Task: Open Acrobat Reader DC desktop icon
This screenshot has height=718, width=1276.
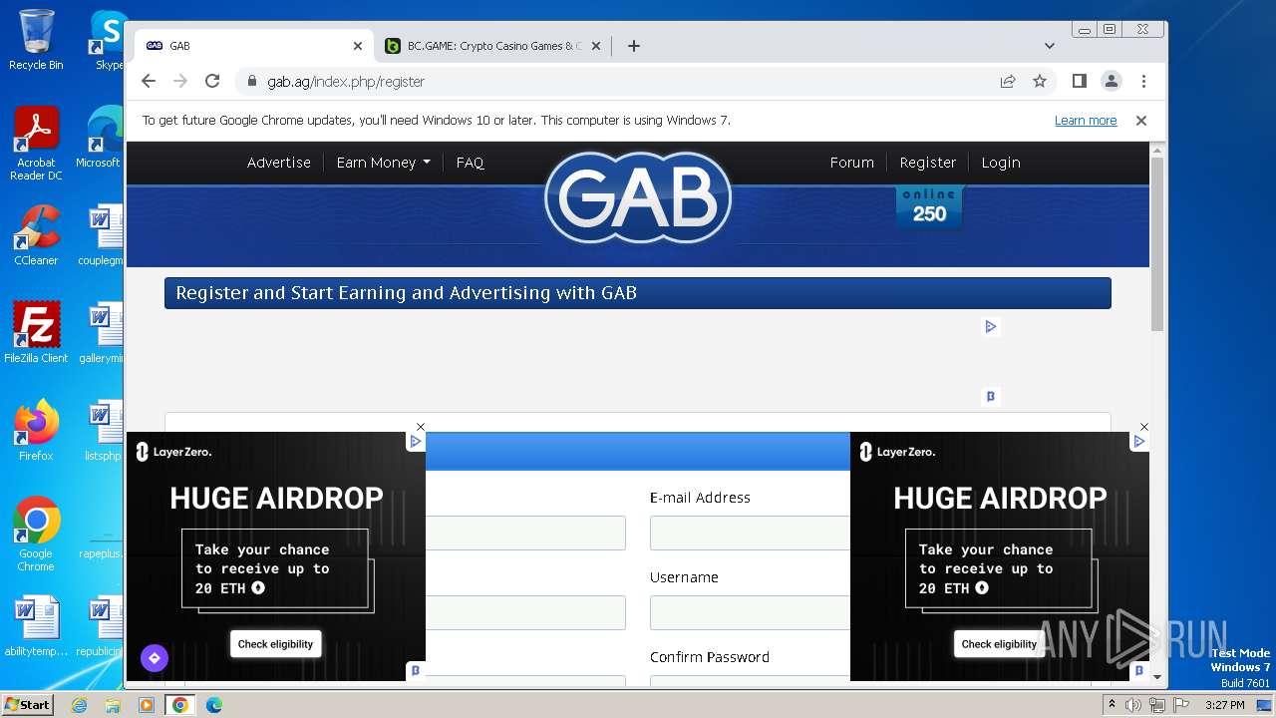Action: coord(36,144)
